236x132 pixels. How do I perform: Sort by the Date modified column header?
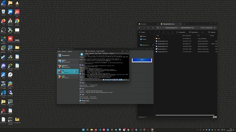(187, 36)
